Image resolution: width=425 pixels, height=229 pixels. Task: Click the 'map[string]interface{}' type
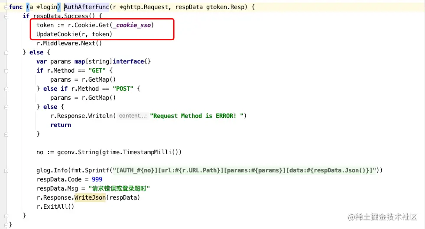click(113, 61)
